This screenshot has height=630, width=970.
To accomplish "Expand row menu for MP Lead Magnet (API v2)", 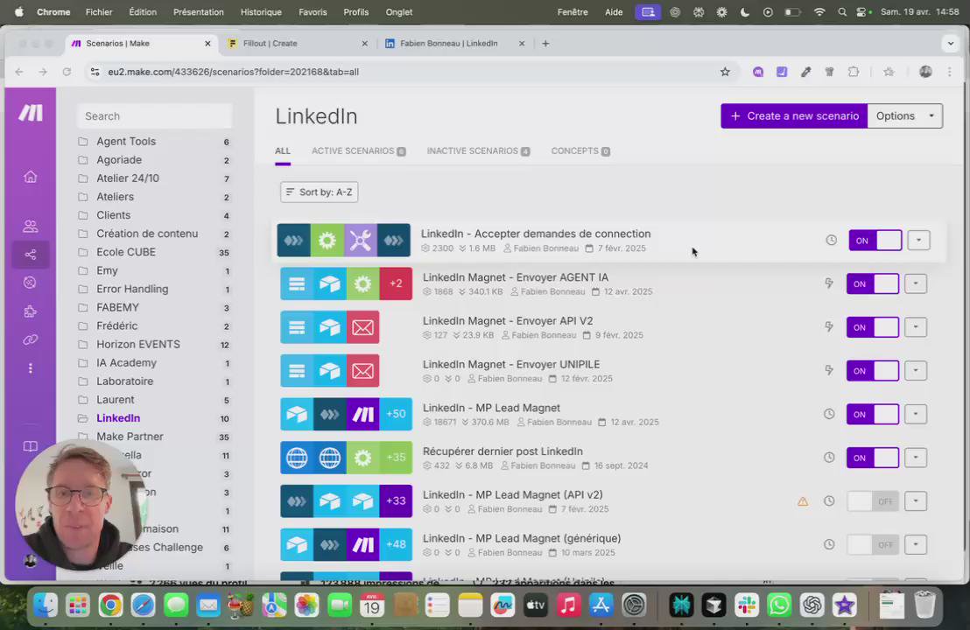I will click(917, 500).
